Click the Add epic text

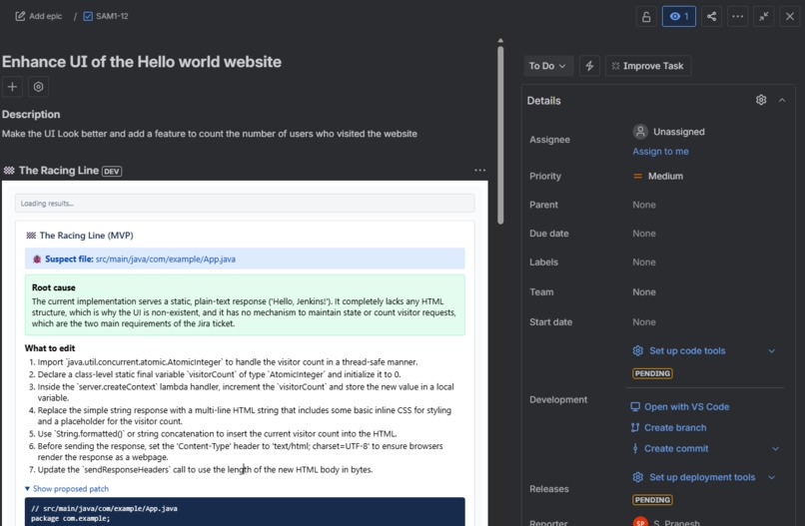click(45, 16)
